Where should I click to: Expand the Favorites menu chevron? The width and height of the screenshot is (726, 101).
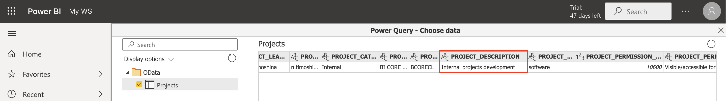(101, 74)
